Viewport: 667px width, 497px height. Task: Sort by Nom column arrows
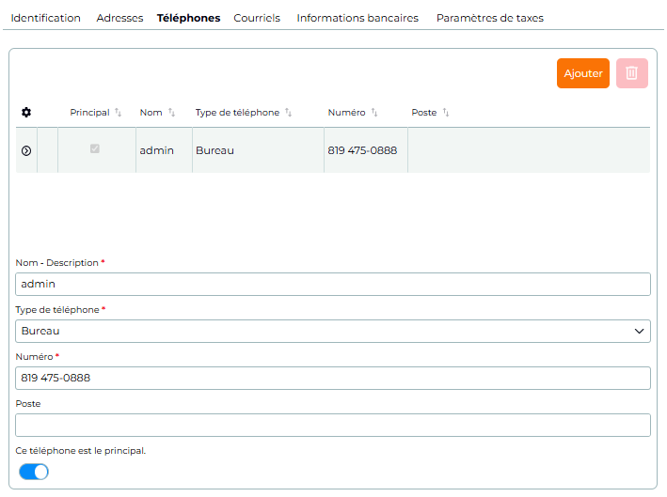click(x=171, y=112)
